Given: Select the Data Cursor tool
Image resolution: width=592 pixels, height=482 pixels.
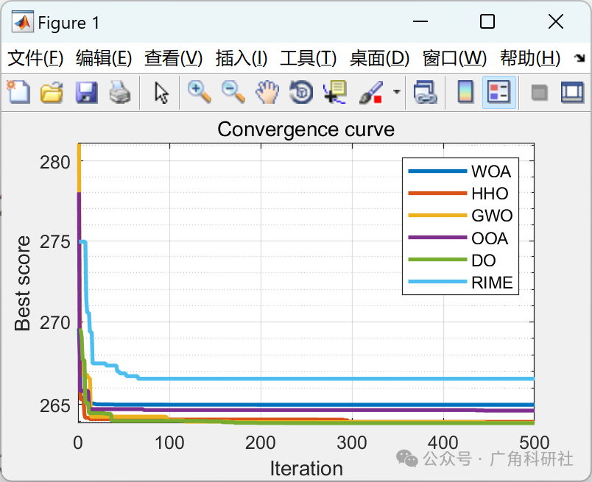Looking at the screenshot, I should tap(335, 92).
